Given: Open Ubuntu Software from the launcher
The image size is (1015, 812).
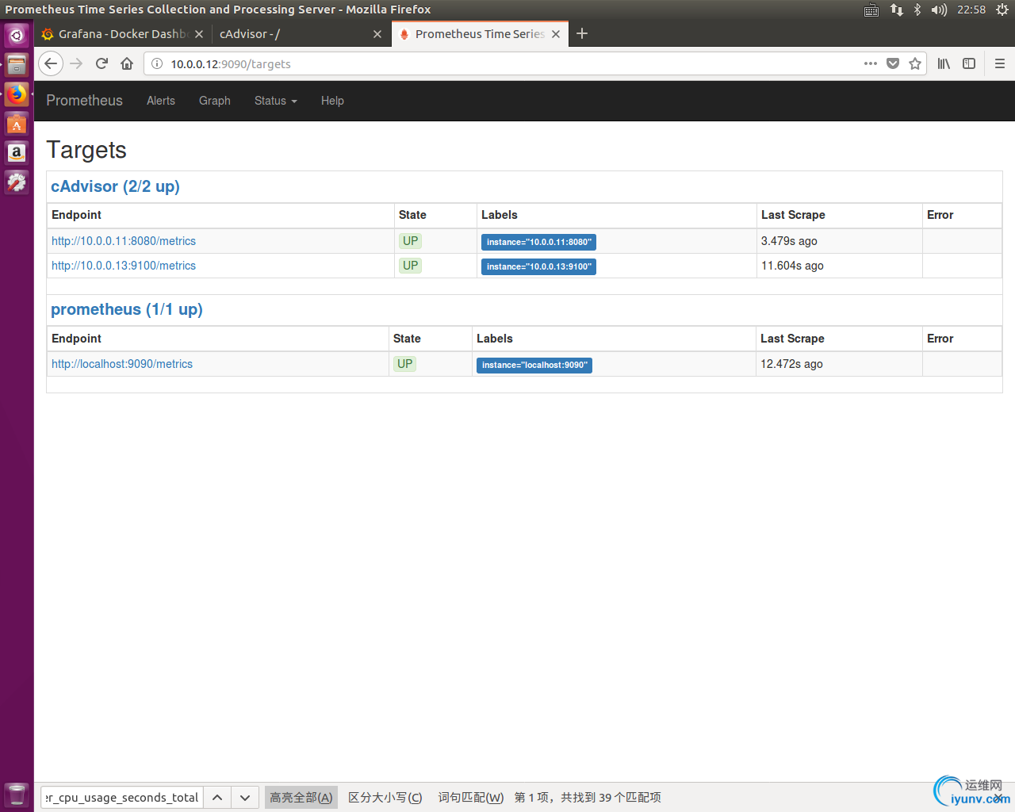Looking at the screenshot, I should [17, 124].
